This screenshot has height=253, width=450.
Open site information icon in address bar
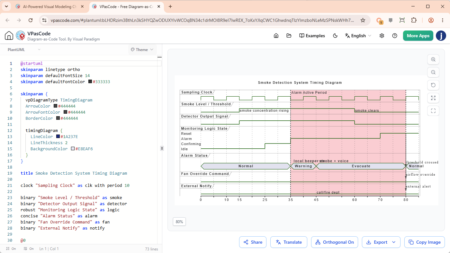click(45, 20)
